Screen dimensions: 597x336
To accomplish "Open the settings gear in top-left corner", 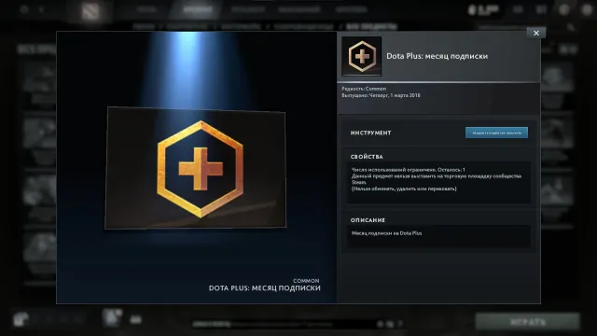I will pos(24,9).
